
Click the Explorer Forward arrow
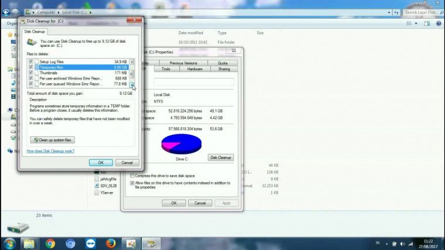(15, 12)
